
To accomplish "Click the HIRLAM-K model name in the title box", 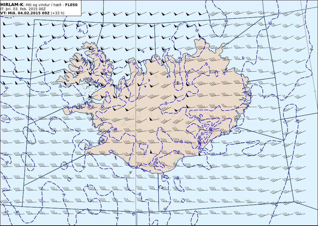I will coord(12,5).
